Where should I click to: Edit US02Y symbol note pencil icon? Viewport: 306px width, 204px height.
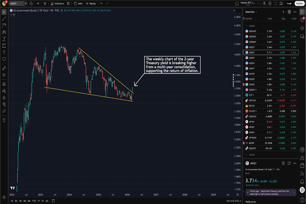coord(289,163)
